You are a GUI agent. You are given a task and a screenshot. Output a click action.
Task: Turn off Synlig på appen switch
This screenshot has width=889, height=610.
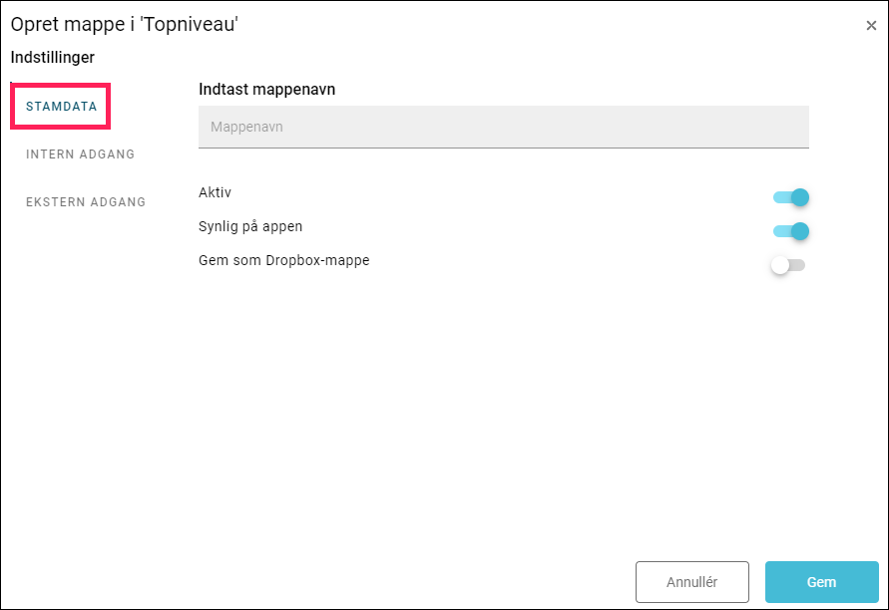[790, 231]
